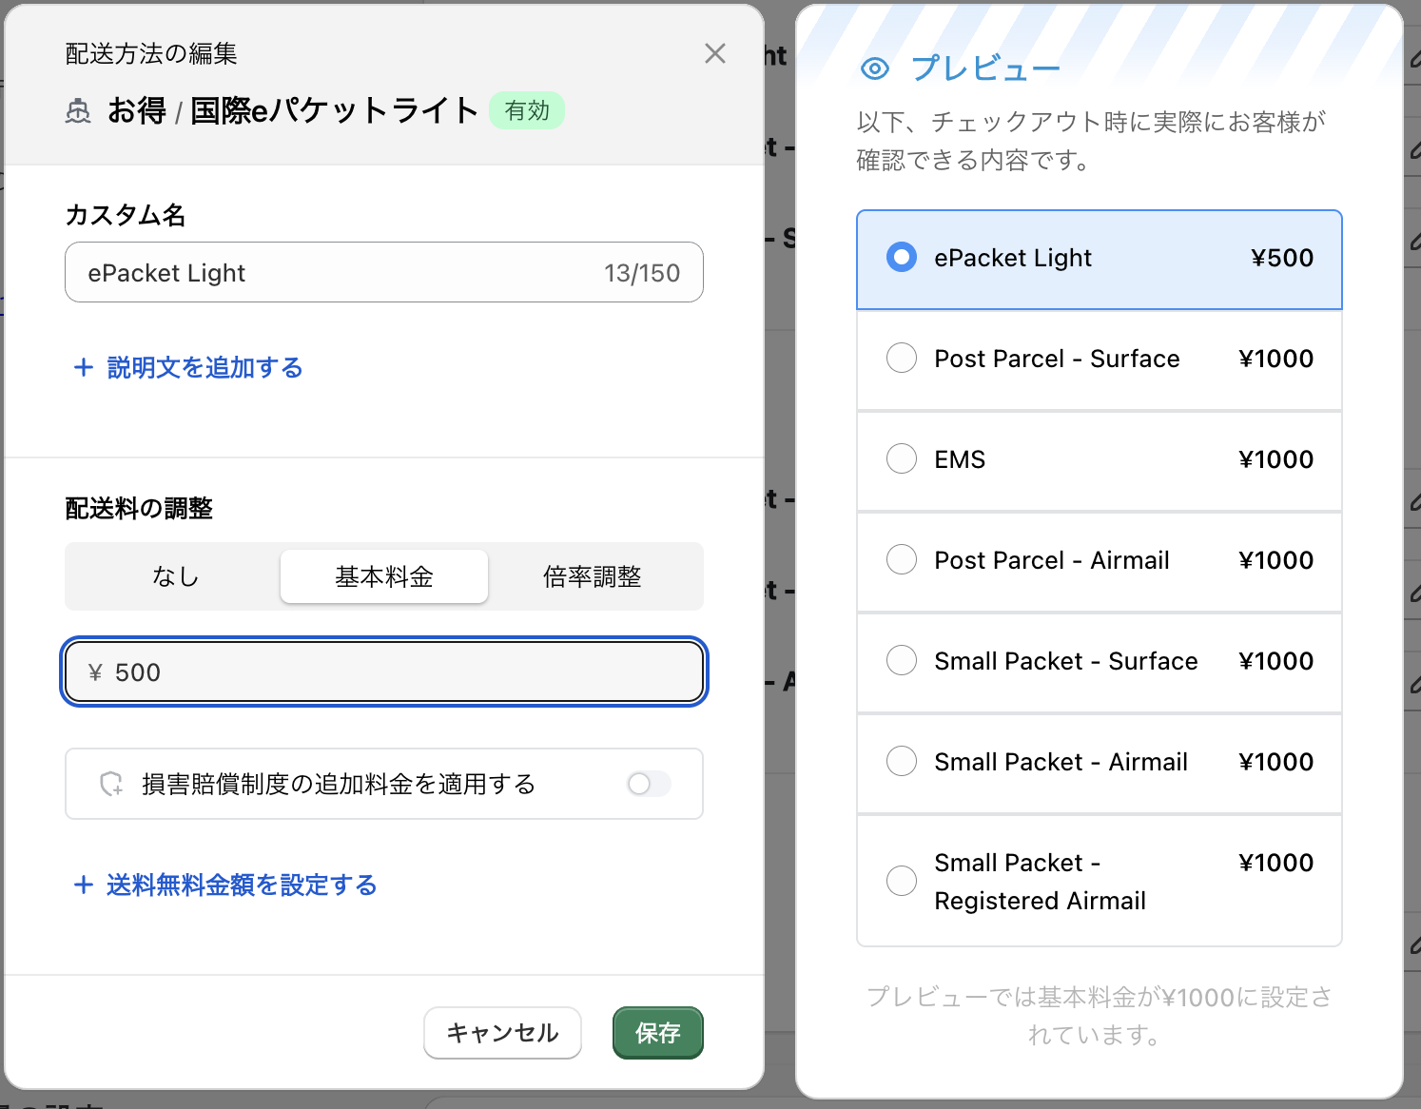1421x1109 pixels.
Task: Click the ¥ prefix in rate input
Action: coord(94,671)
